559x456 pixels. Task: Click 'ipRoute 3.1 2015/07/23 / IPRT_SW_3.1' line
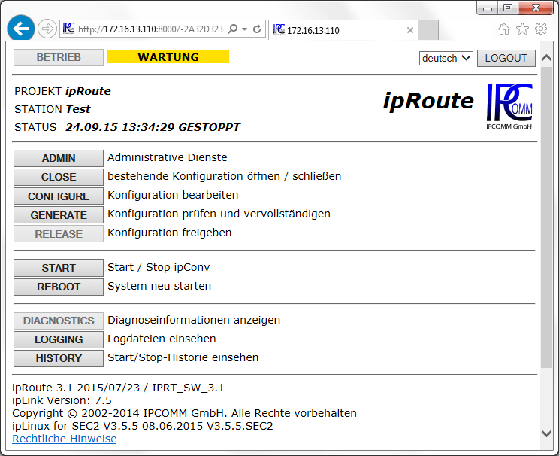[x=118, y=388]
